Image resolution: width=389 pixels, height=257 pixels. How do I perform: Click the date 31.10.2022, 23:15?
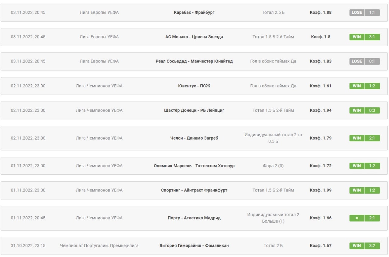pos(28,245)
